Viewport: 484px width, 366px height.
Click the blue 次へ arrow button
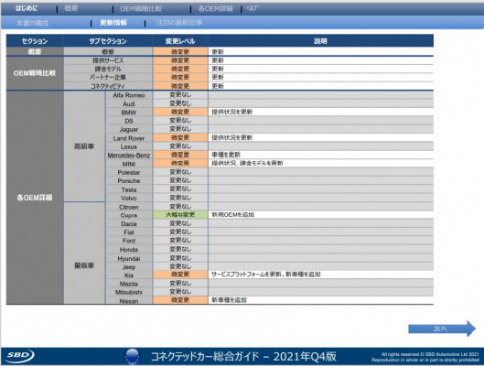[x=442, y=328]
